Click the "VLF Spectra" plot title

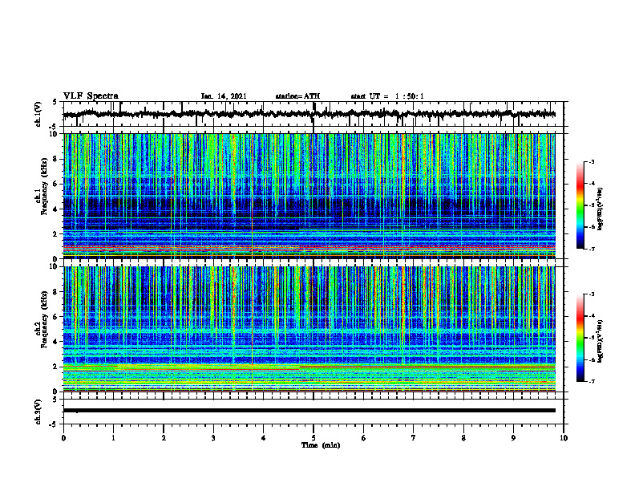pyautogui.click(x=91, y=96)
